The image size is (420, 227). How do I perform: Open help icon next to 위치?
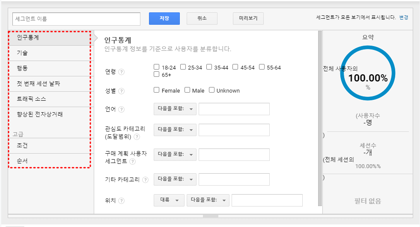click(121, 201)
